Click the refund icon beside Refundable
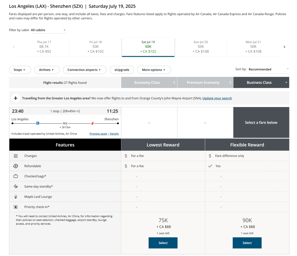Image resolution: width=297 pixels, height=256 pixels. click(16, 166)
